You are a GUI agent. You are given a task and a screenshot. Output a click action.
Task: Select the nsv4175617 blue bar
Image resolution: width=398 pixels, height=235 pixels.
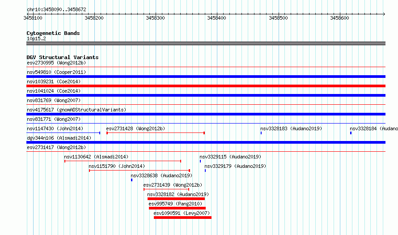tap(206, 114)
